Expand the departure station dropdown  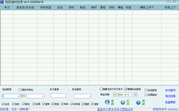pyautogui.click(x=18, y=96)
